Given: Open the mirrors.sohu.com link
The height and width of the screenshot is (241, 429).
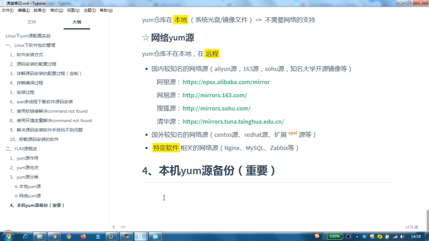Looking at the screenshot, I should pos(216,109).
